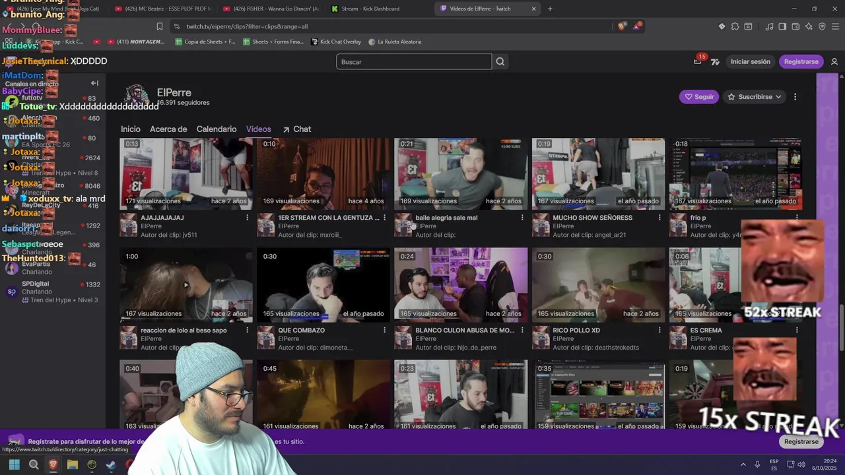Viewport: 845px width, 475px height.
Task: Play the MUCHO SHOW SEÑORESS clip thumbnail
Action: coord(598,174)
